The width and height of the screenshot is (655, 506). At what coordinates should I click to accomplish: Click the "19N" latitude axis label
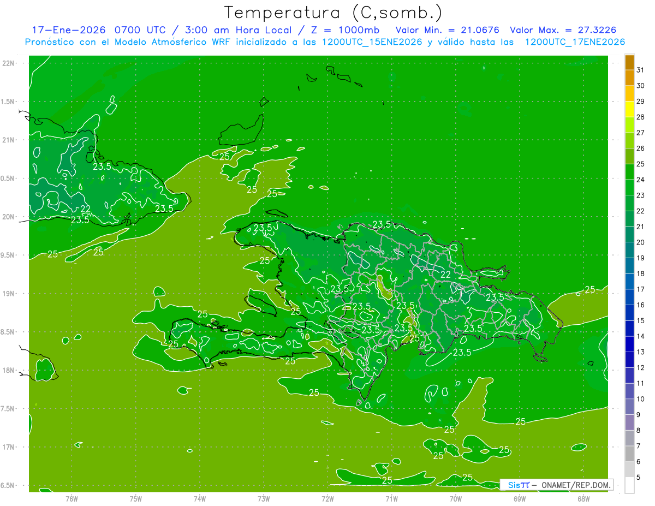[8, 294]
